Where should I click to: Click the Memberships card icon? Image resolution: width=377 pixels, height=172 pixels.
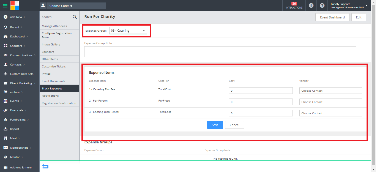pyautogui.click(x=6, y=148)
